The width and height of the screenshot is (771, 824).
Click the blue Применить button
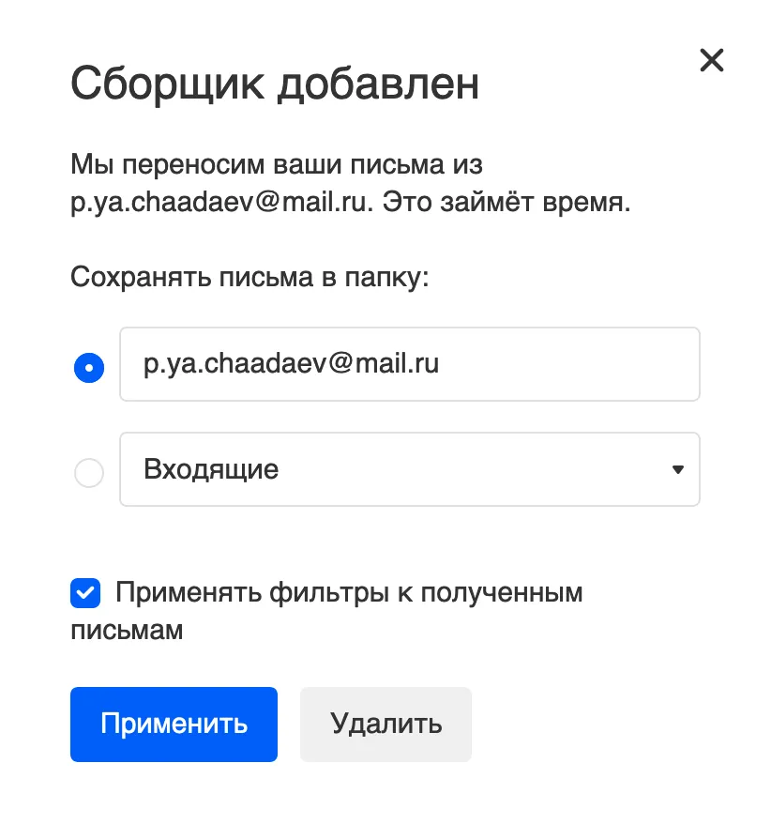[x=174, y=725]
